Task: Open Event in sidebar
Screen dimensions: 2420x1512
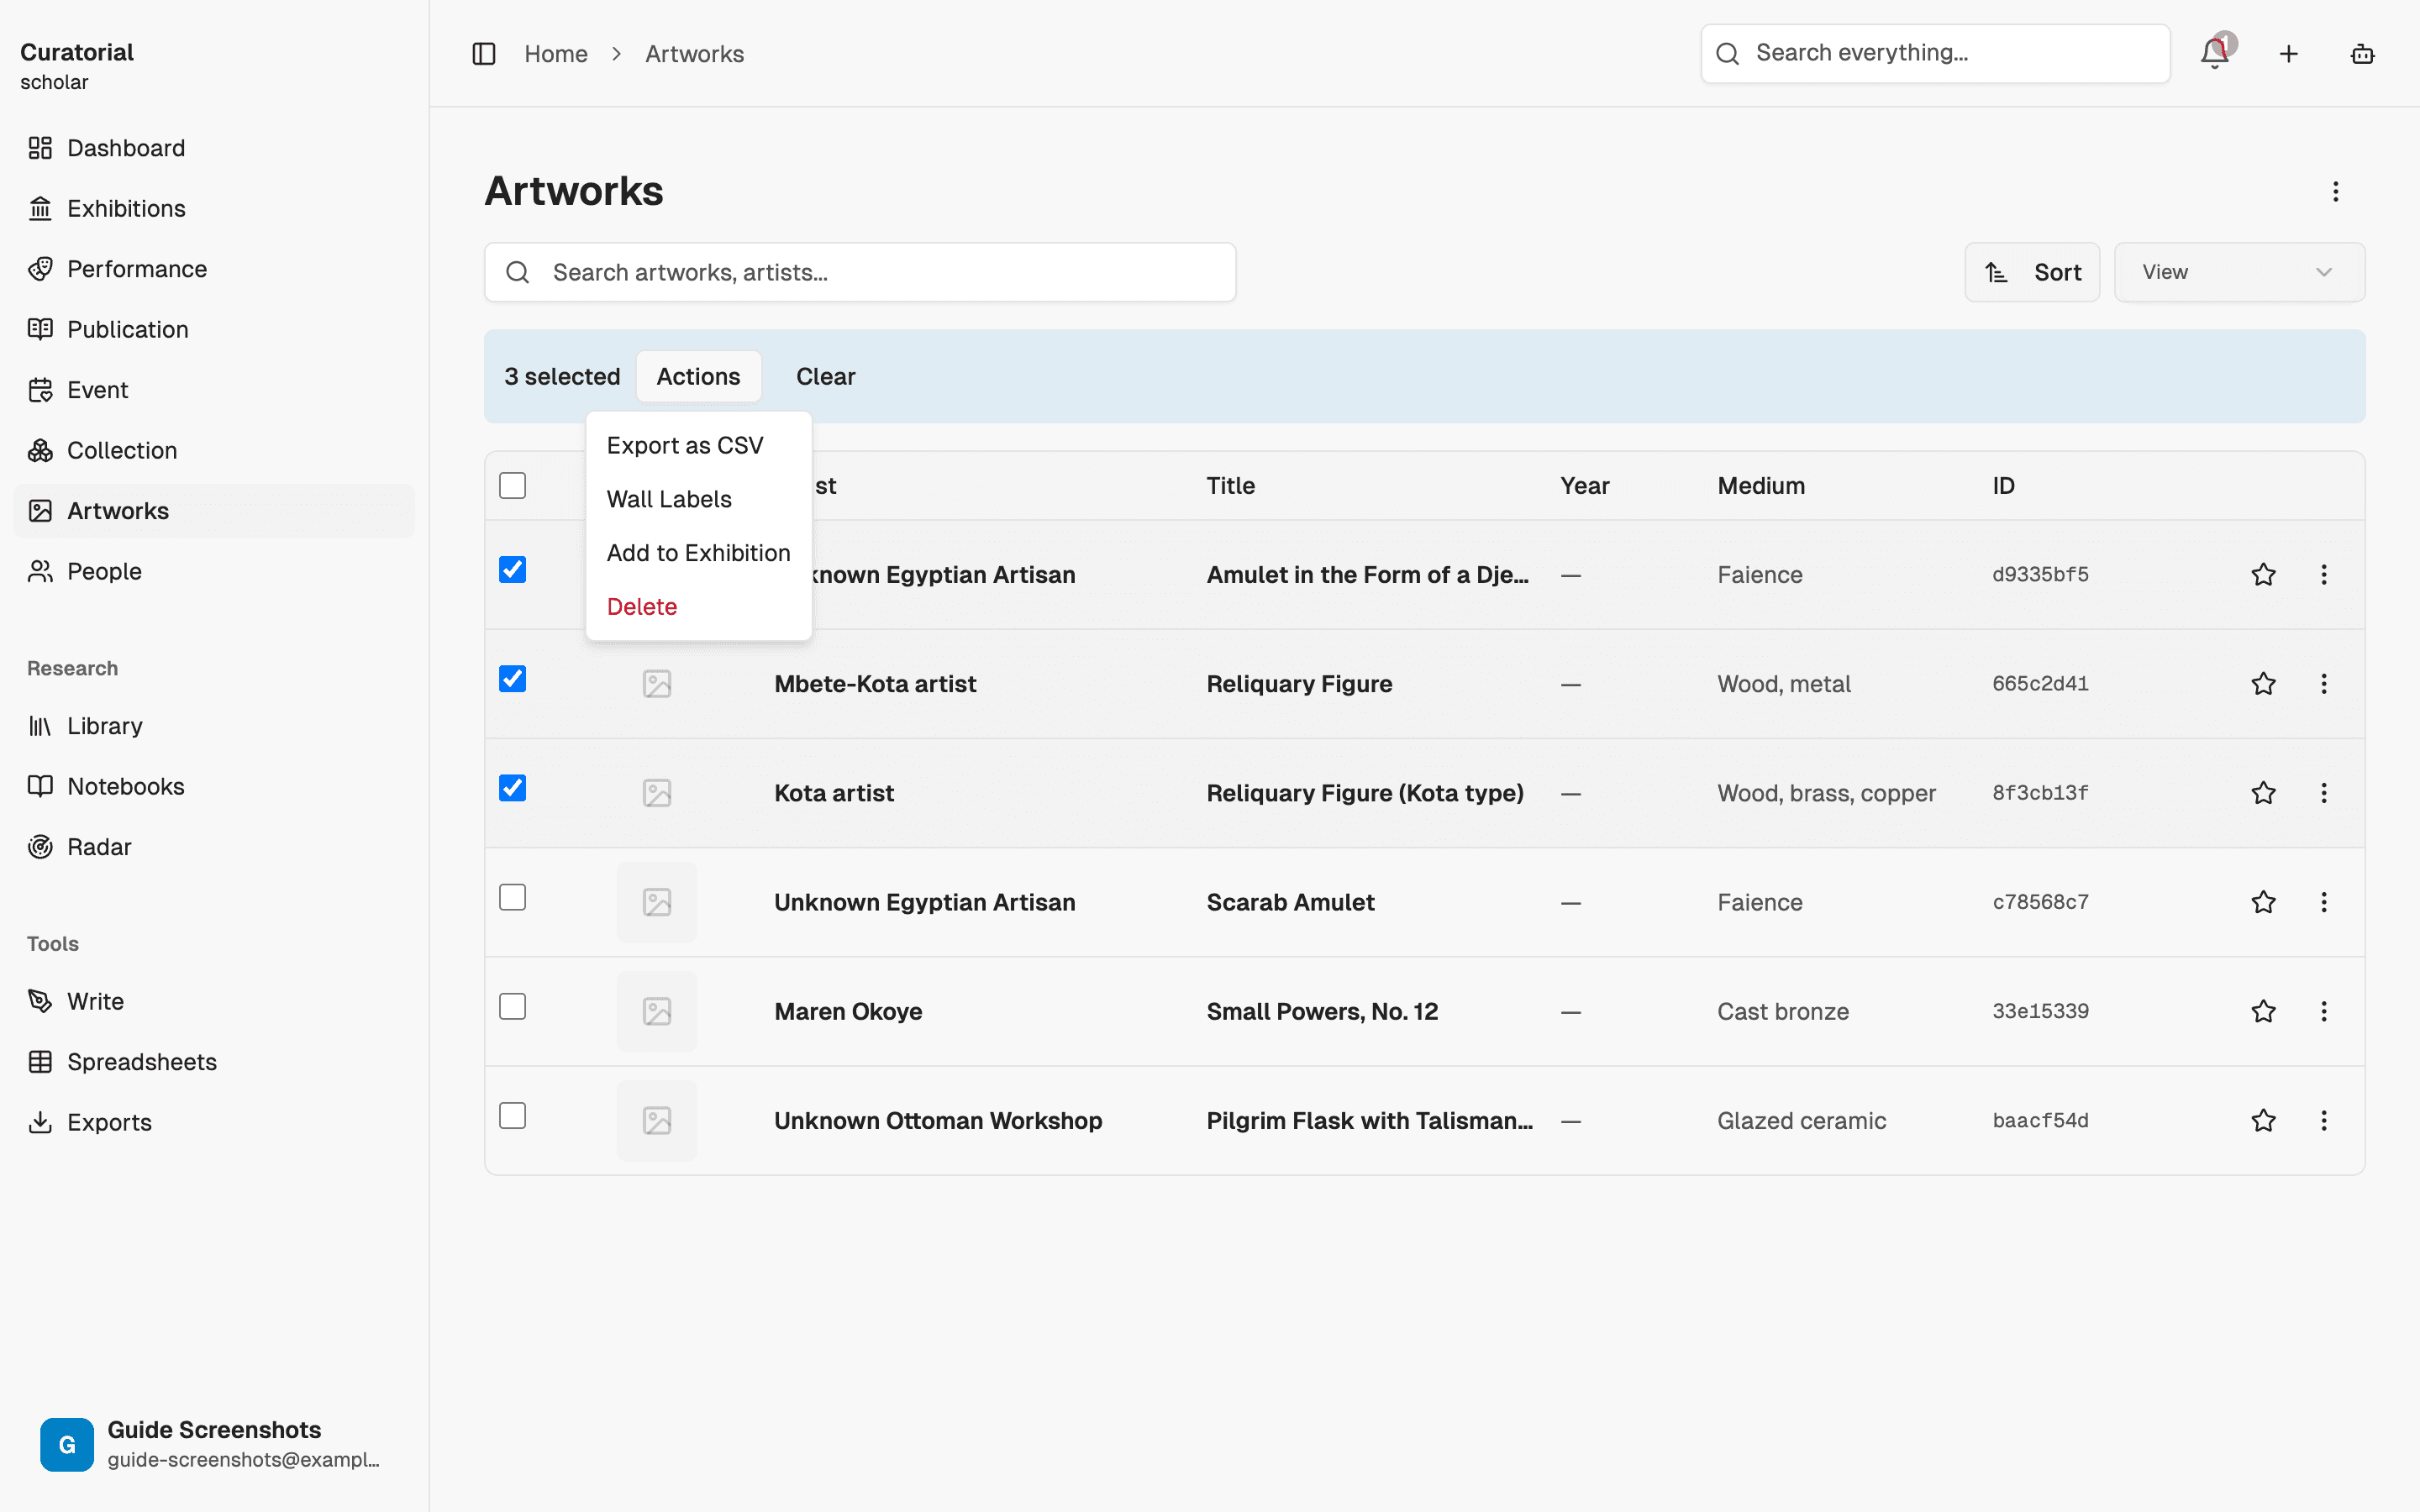Action: (214, 390)
